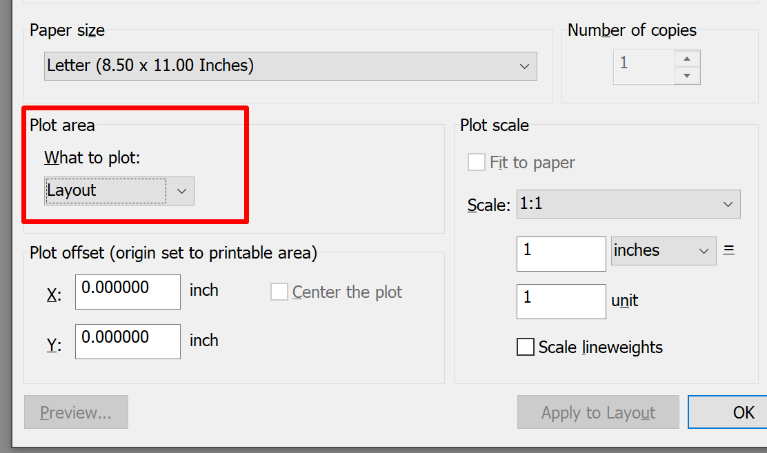Image resolution: width=767 pixels, height=453 pixels.
Task: Increase the Number of copies with the up arrow
Action: (x=687, y=58)
